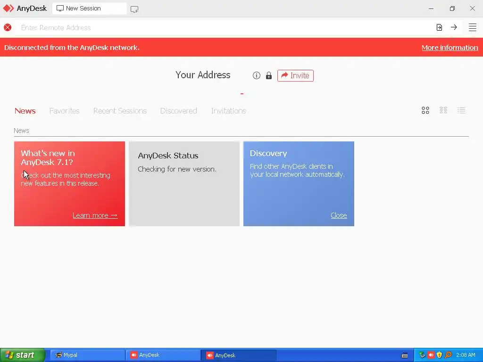Click the security shield tray icon
This screenshot has width=483, height=362.
click(x=439, y=355)
